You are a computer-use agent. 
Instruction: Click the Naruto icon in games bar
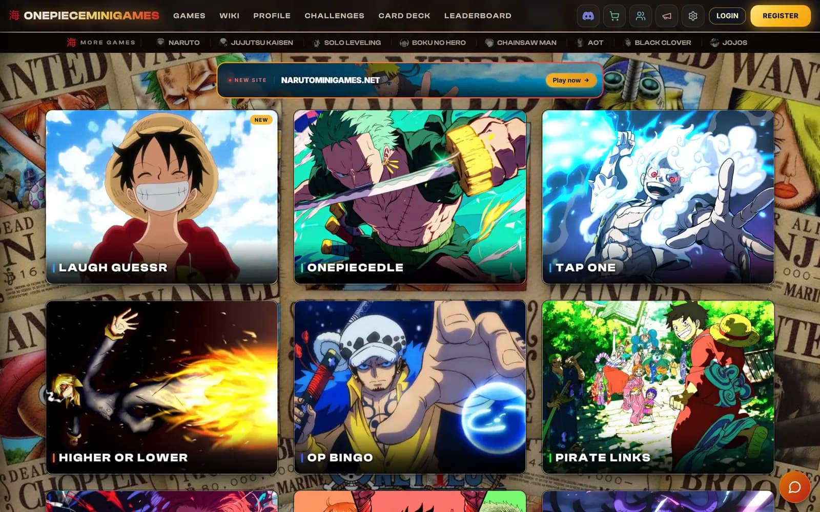[x=160, y=42]
